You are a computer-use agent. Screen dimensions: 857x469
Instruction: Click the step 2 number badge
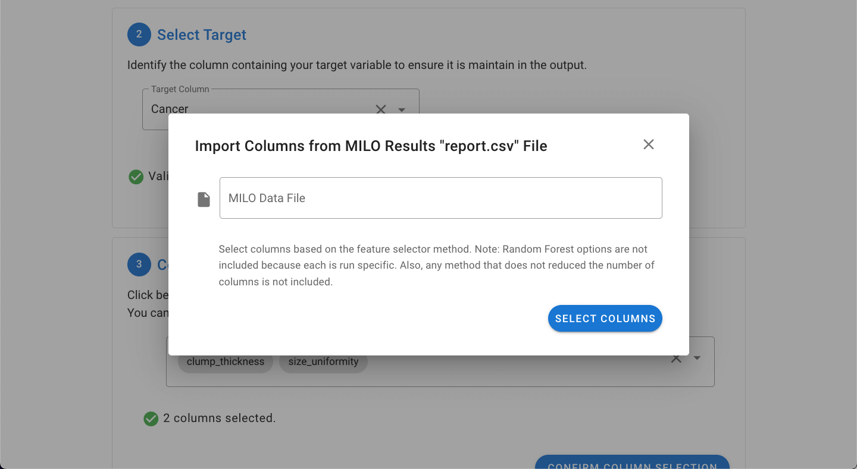tap(139, 34)
